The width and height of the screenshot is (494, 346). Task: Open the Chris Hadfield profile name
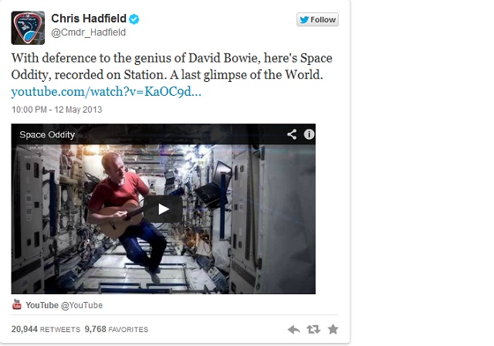pyautogui.click(x=89, y=19)
